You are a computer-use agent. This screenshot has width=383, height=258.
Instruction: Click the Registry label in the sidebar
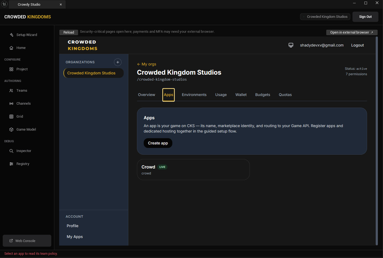pos(23,164)
